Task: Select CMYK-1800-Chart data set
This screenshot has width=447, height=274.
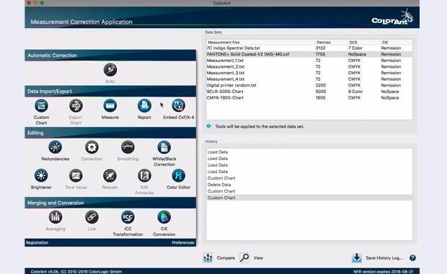Action: [x=309, y=98]
